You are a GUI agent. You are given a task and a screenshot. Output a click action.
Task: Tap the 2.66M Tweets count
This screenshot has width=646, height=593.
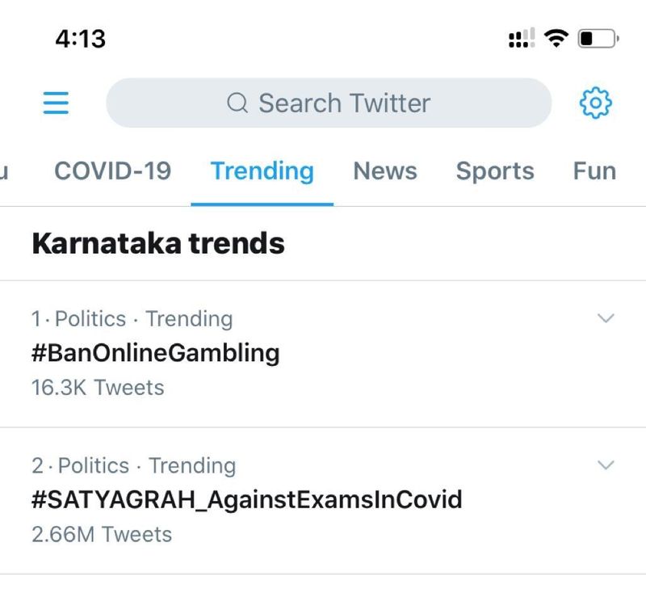click(x=102, y=535)
